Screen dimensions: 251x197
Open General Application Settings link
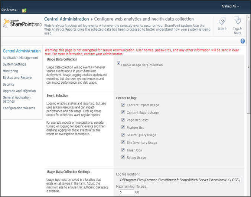(17, 99)
